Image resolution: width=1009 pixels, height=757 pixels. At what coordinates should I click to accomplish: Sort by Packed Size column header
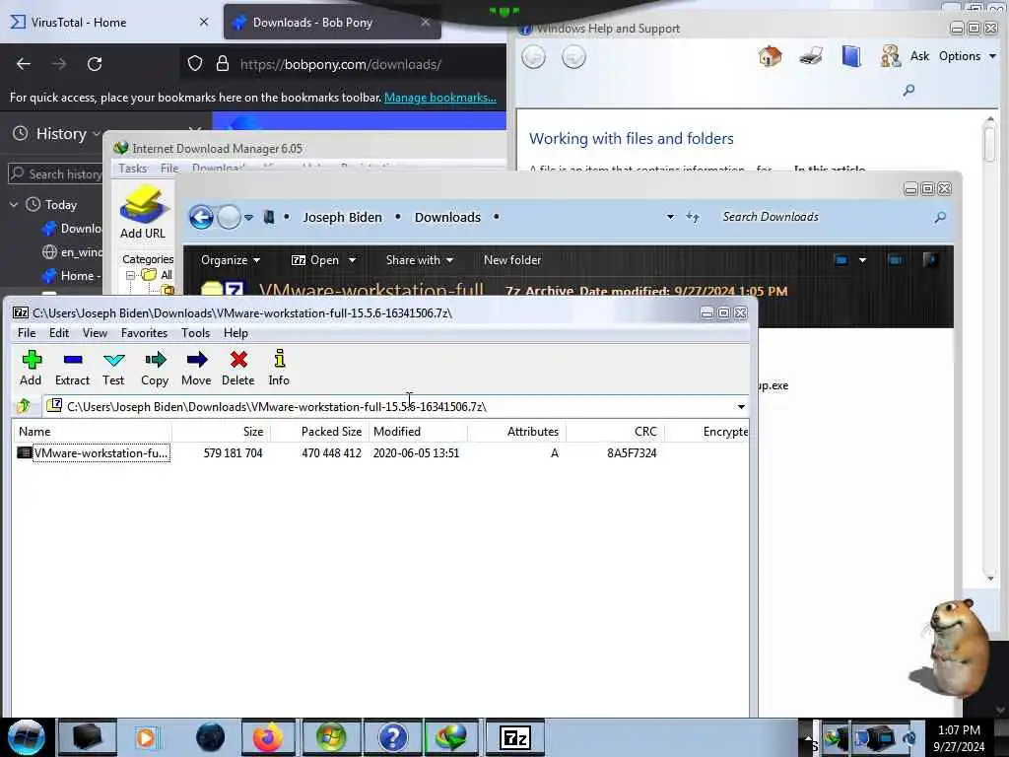click(x=319, y=432)
